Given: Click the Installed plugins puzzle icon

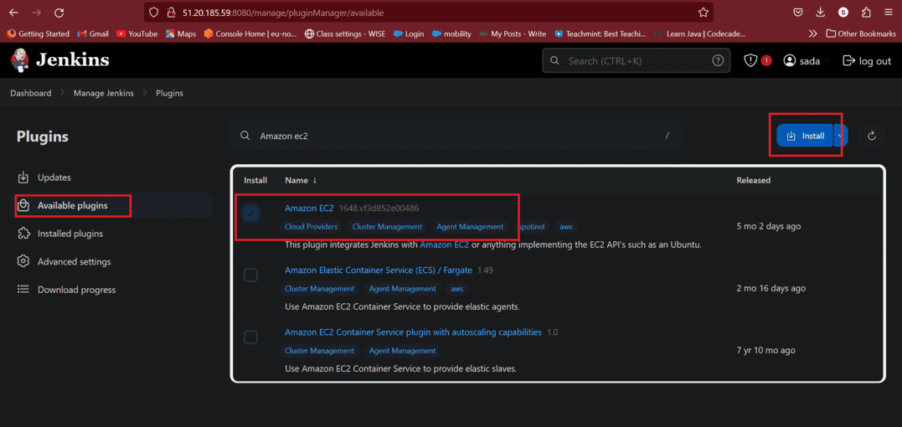Looking at the screenshot, I should click(23, 234).
